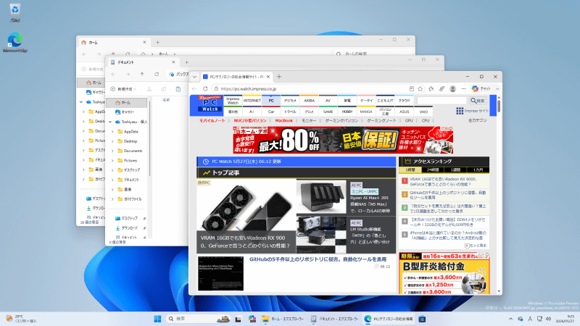
Task: Open GPU category link
Action: 409,120
